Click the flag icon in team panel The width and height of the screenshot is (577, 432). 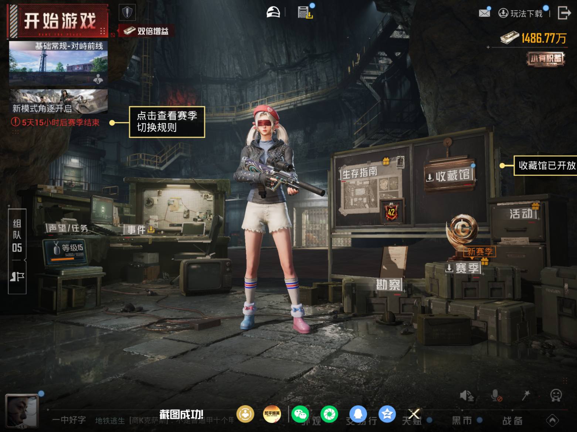(x=17, y=277)
